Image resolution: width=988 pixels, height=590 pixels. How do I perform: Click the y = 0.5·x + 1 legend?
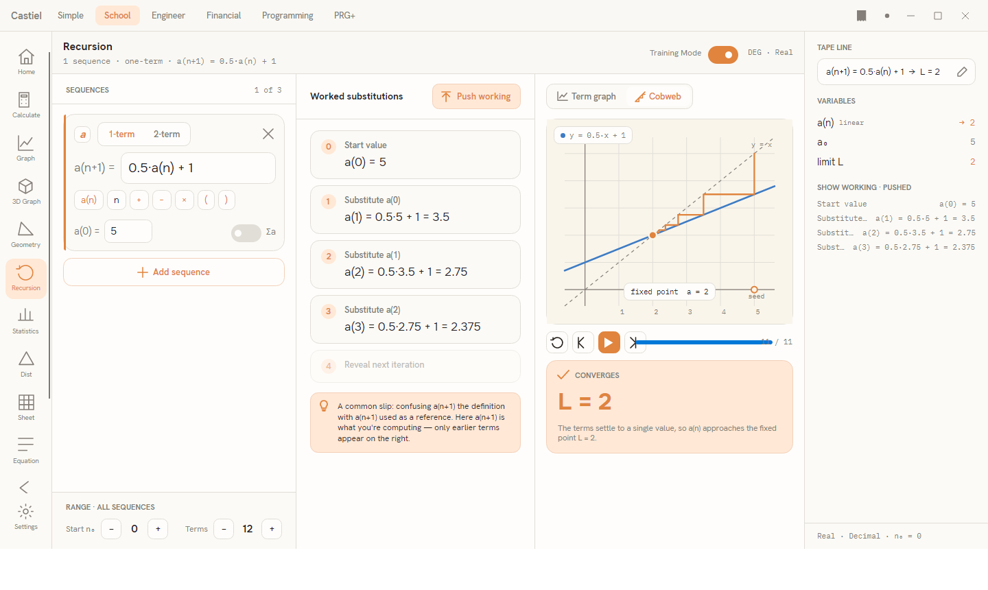pyautogui.click(x=593, y=136)
